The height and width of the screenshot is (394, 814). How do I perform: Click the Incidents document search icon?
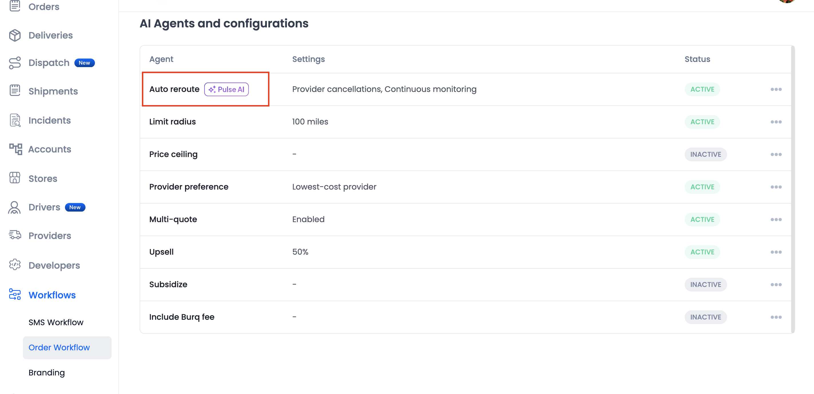click(x=15, y=120)
